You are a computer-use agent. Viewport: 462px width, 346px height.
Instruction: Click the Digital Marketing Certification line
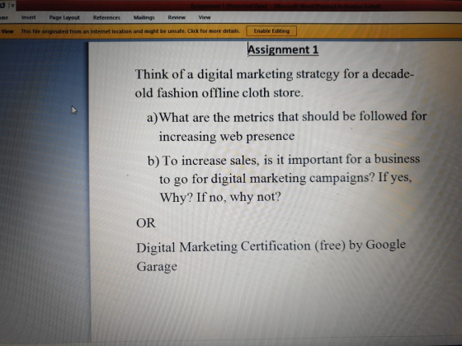pyautogui.click(x=271, y=256)
